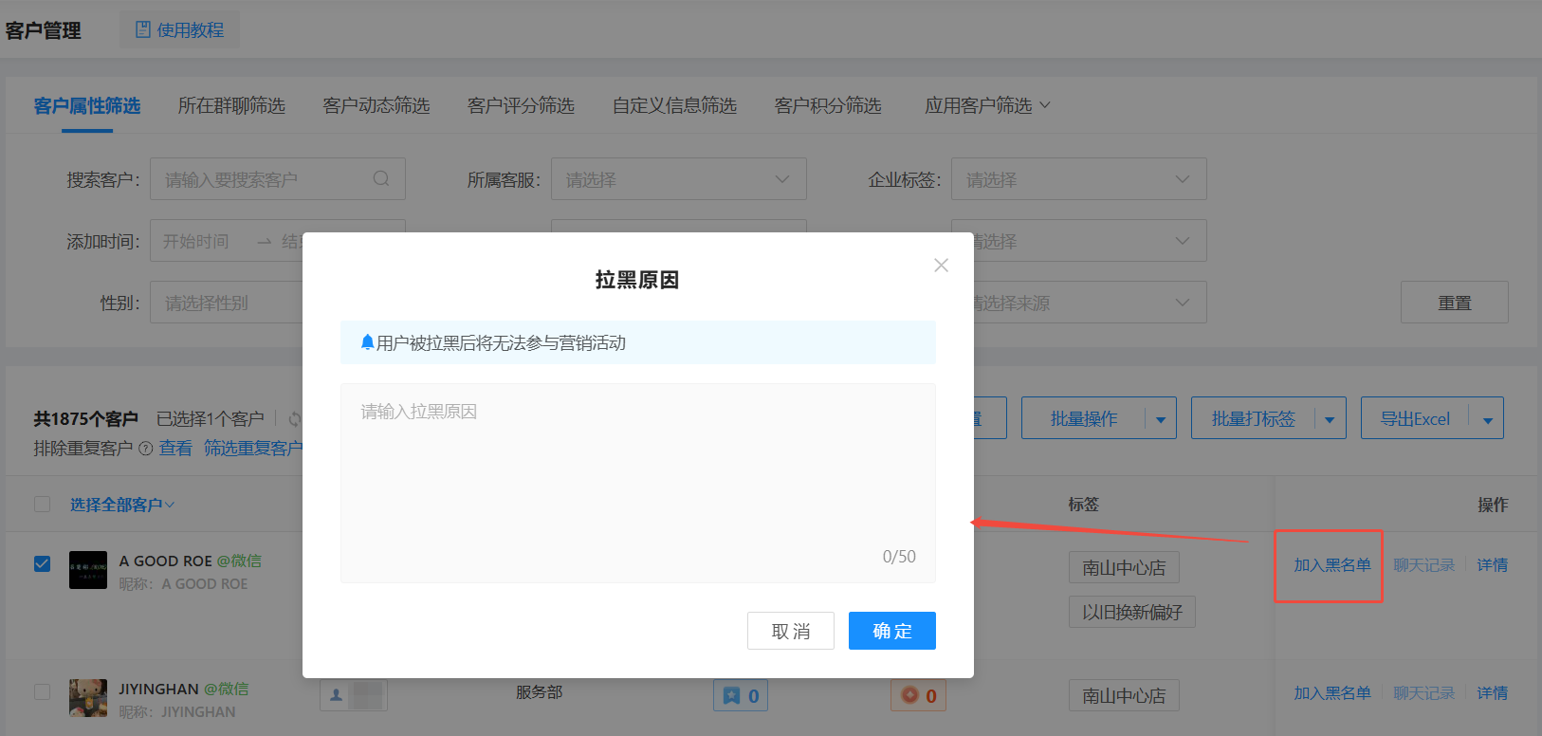Click the 请输入拉黑原因 text area
The height and width of the screenshot is (736, 1542).
[x=637, y=474]
